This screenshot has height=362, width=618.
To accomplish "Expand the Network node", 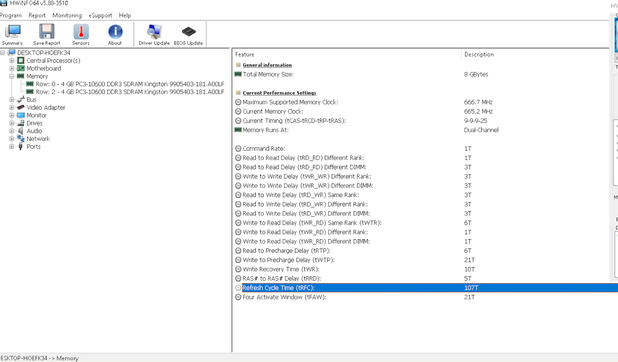I will coord(12,138).
